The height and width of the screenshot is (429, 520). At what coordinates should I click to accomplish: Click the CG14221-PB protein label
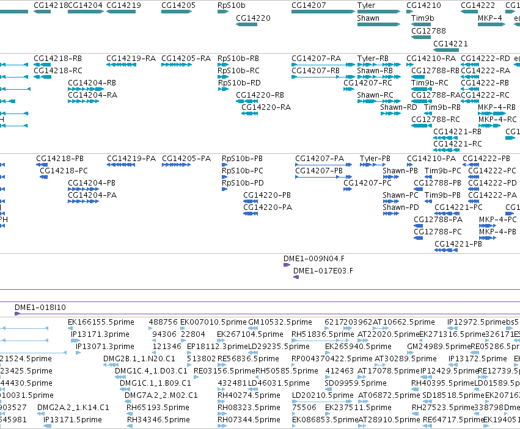(x=458, y=245)
